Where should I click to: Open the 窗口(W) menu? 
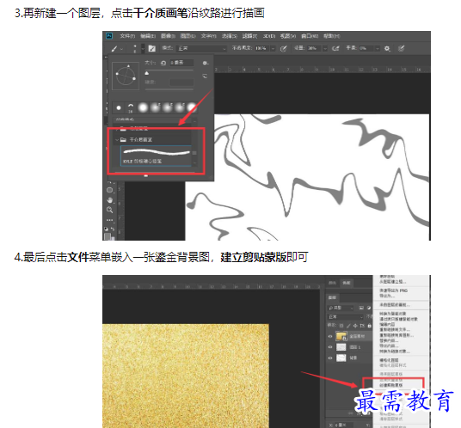pyautogui.click(x=310, y=36)
